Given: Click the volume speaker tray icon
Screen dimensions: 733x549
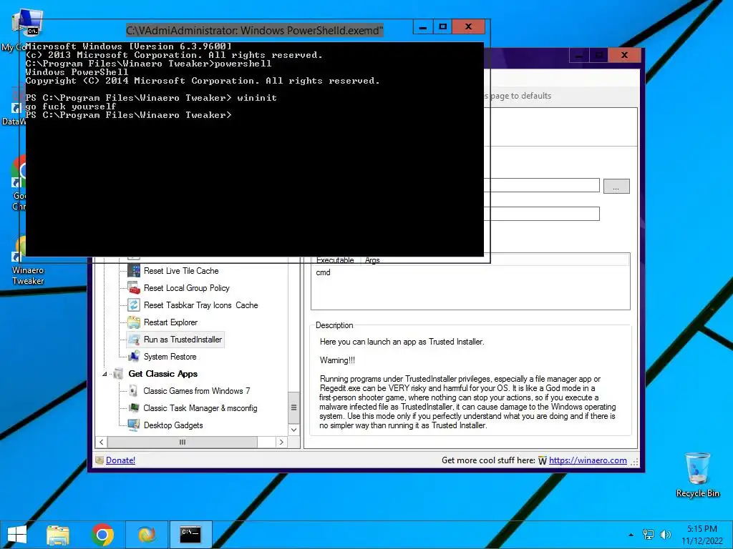Looking at the screenshot, I should (665, 535).
